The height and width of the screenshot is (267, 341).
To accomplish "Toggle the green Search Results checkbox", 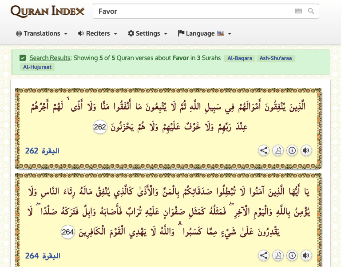I will coord(23,58).
